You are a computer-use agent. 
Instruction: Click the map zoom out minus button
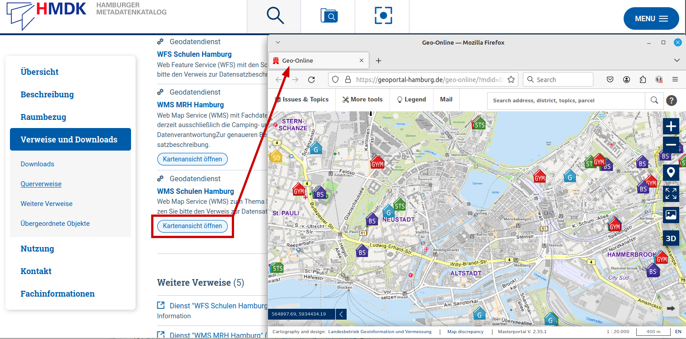[671, 145]
